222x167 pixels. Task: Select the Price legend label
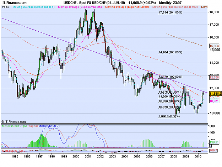point(5,7)
